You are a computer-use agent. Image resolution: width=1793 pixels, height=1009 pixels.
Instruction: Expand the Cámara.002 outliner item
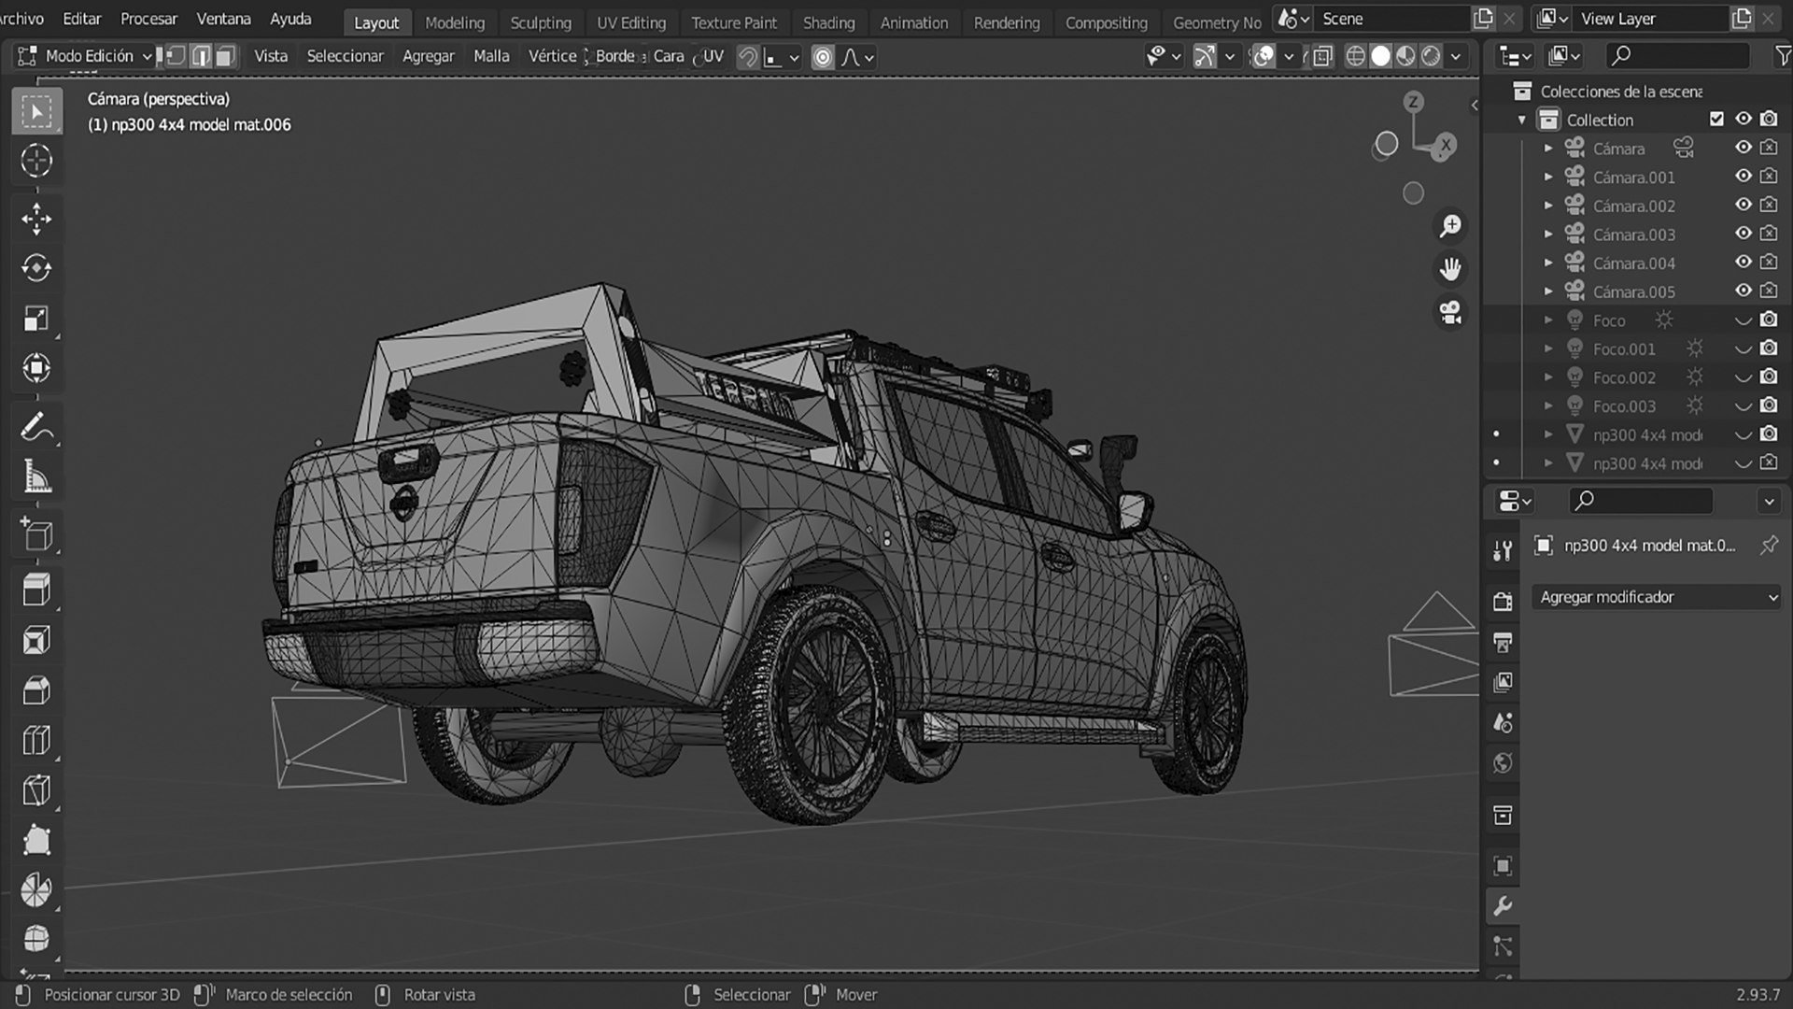1548,206
